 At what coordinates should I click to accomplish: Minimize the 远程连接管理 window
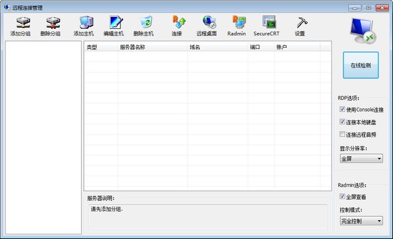pos(354,8)
